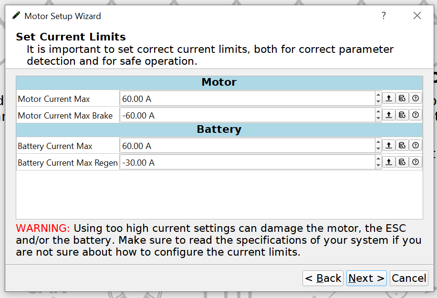Click the database default icon for Motor Current Max Brake
Viewport: 437px width, 298px height.
[402, 115]
